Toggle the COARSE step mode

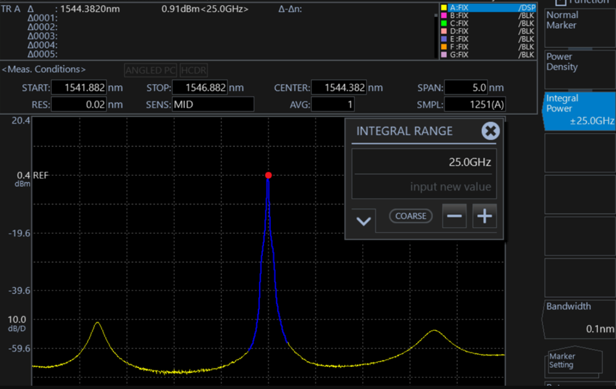click(x=411, y=216)
